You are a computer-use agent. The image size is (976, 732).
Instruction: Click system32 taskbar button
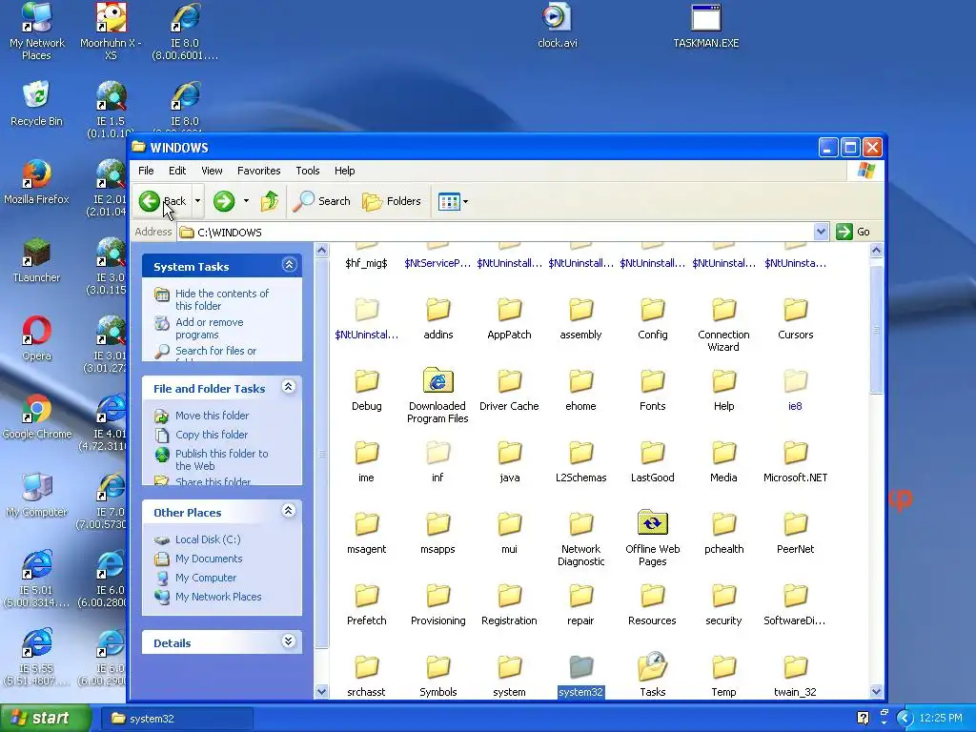click(x=176, y=719)
